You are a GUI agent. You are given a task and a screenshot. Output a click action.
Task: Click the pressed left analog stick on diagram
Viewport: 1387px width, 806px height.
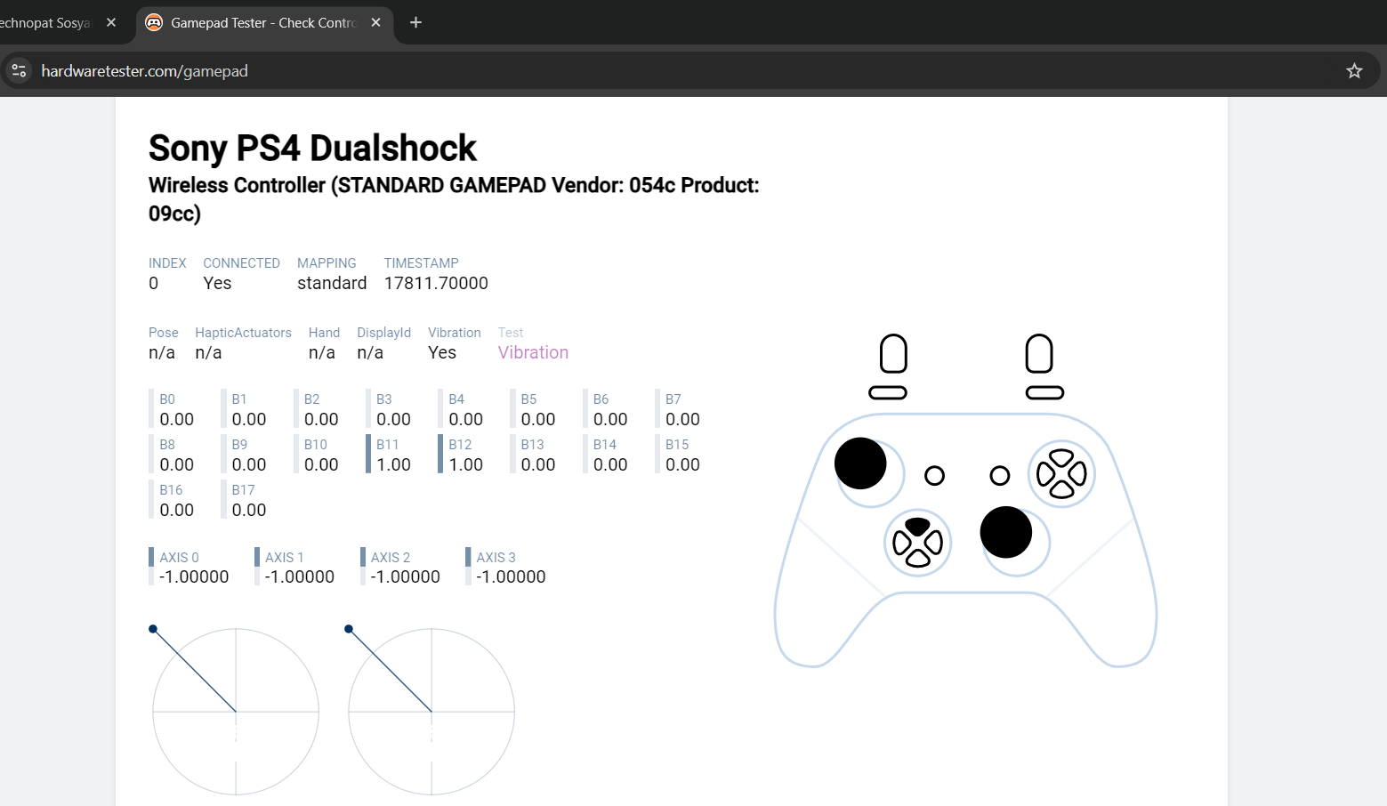[860, 463]
